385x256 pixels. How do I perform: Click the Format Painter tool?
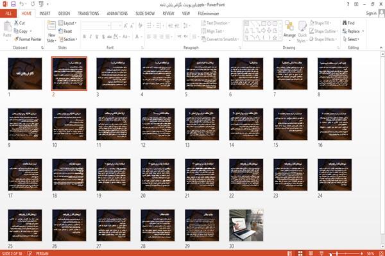pos(28,39)
